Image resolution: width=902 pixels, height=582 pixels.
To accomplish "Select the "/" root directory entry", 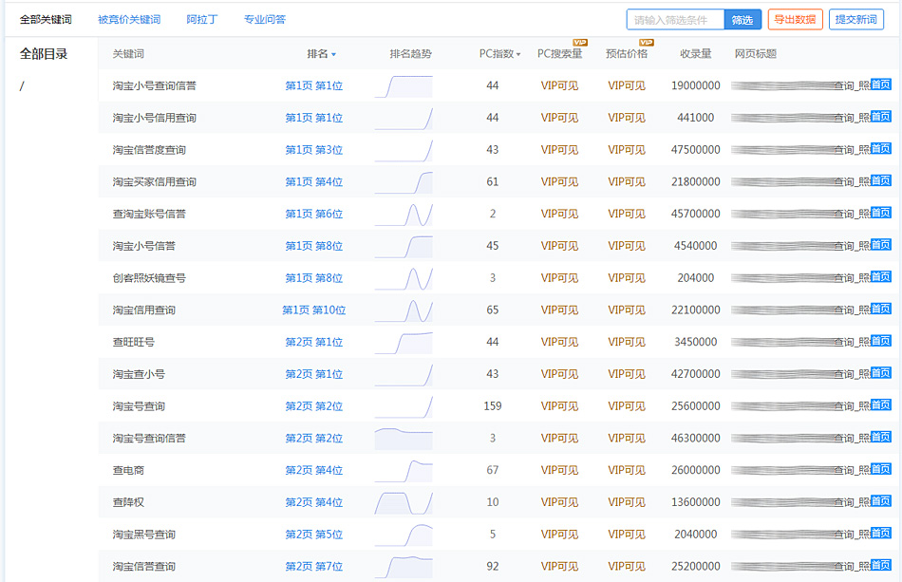I will 22,86.
